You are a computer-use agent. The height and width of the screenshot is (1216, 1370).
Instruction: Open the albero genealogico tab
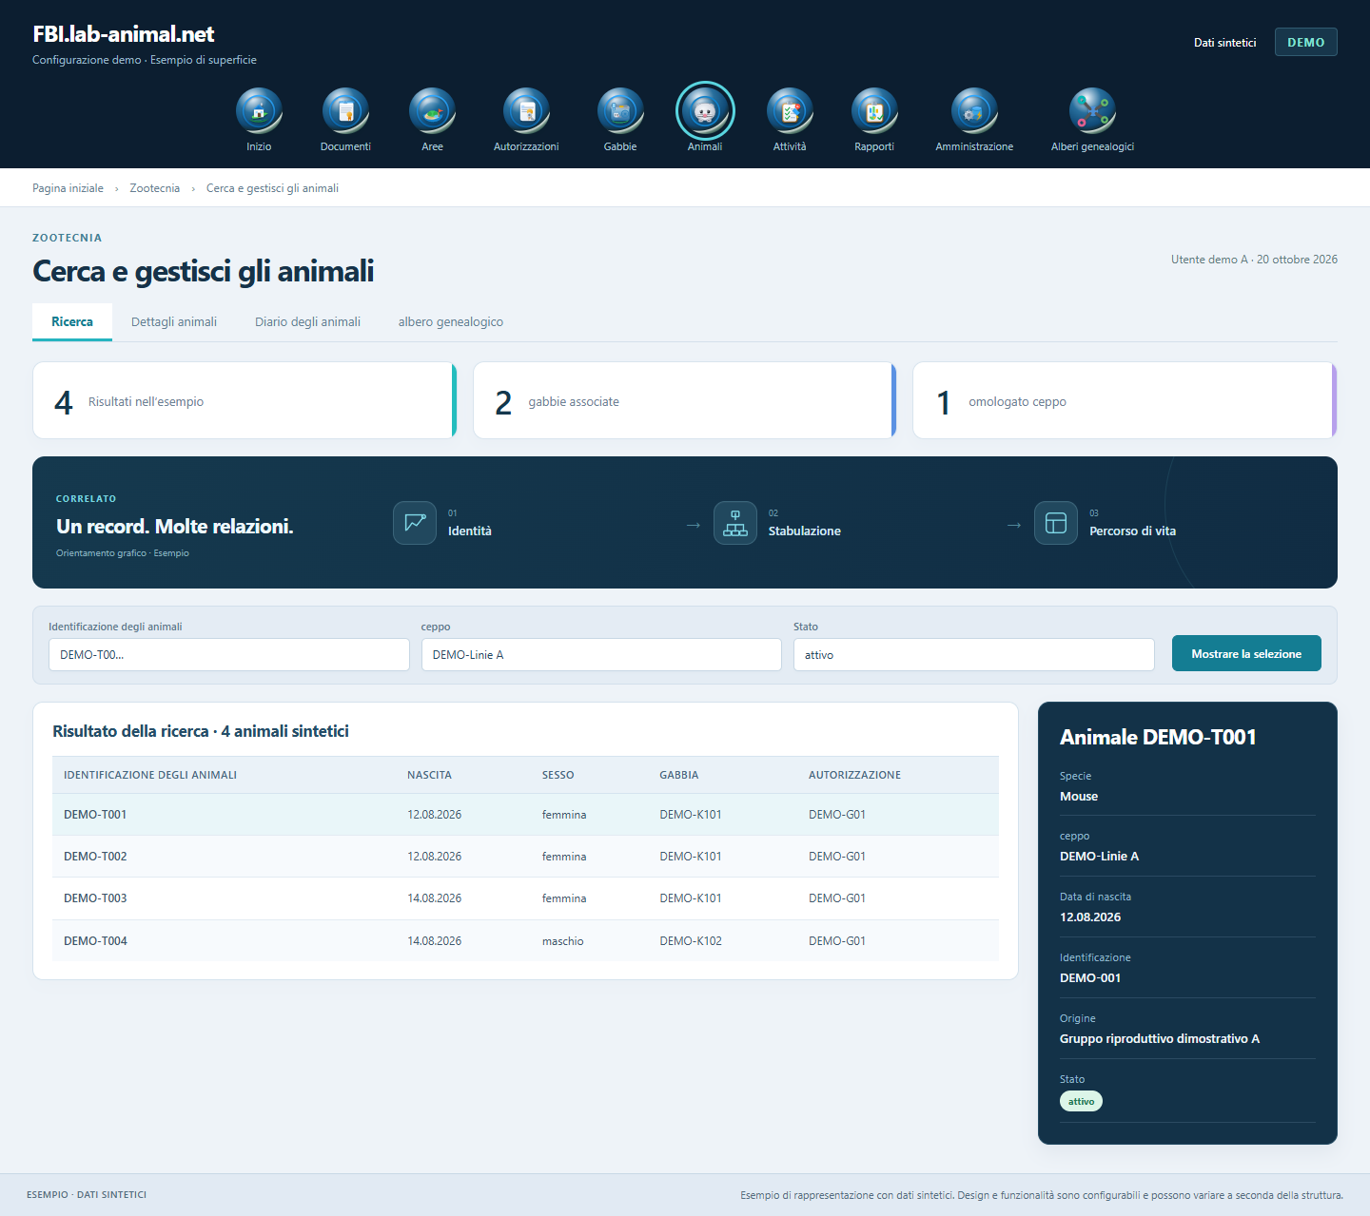[451, 322]
